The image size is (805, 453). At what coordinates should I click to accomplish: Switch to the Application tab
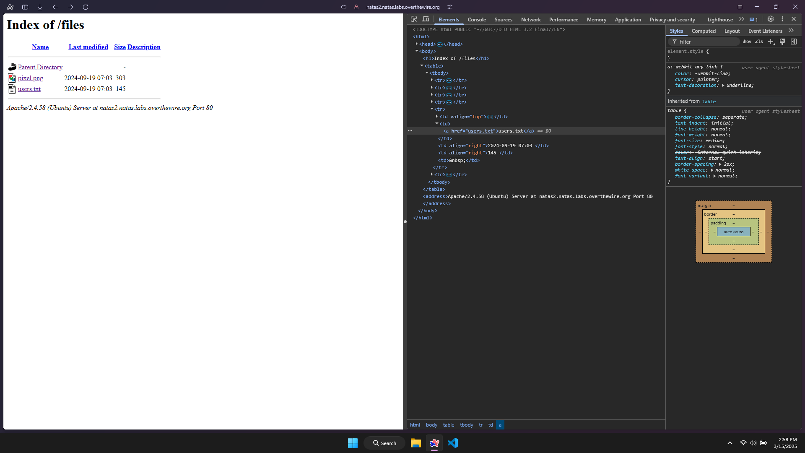[628, 20]
